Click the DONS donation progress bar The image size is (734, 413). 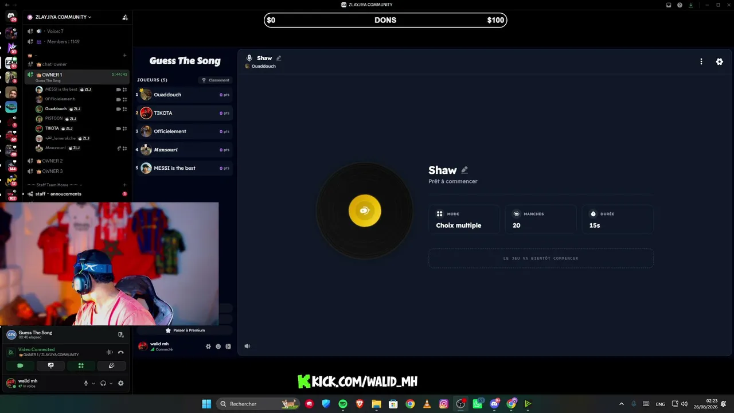[385, 20]
